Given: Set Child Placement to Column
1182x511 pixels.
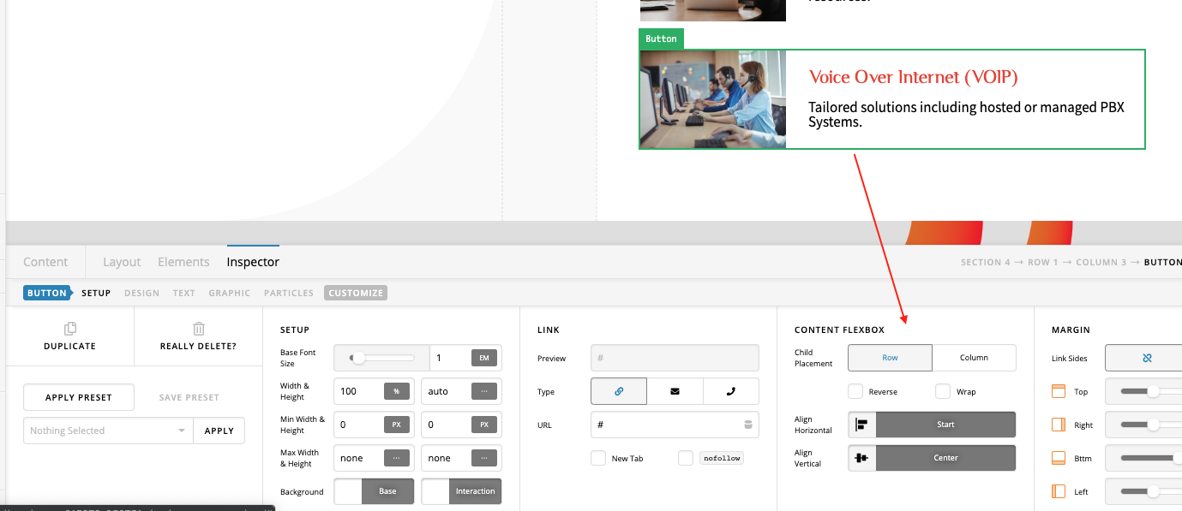Looking at the screenshot, I should (x=974, y=358).
